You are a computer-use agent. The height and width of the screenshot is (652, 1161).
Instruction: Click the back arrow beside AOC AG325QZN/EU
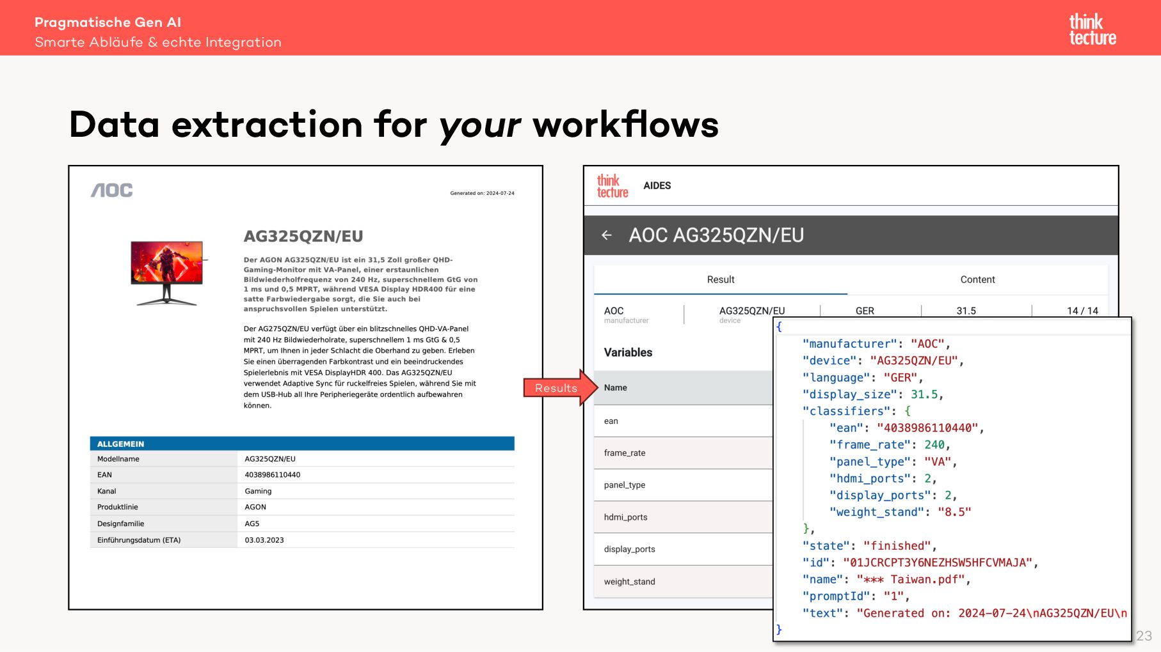click(x=607, y=235)
